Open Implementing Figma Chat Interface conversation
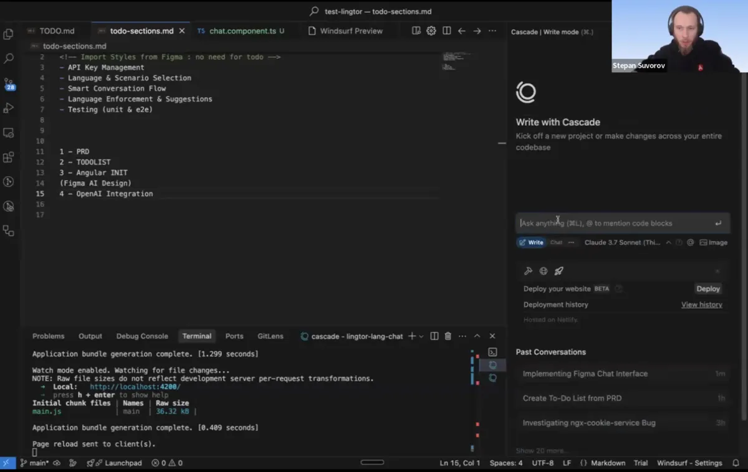The width and height of the screenshot is (748, 472). click(x=623, y=374)
